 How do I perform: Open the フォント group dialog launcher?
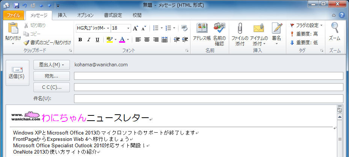coord(187,51)
